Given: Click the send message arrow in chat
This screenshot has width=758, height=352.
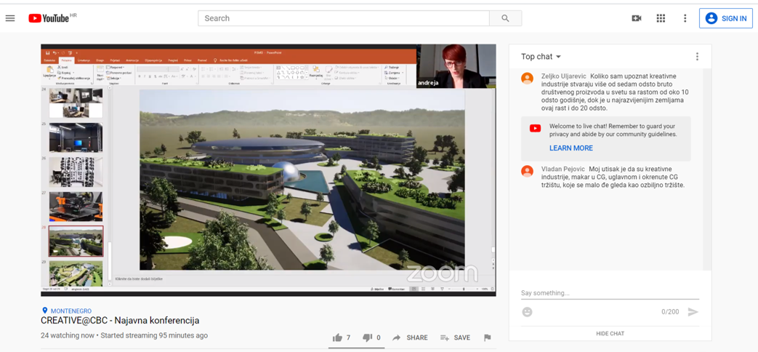Looking at the screenshot, I should (693, 312).
